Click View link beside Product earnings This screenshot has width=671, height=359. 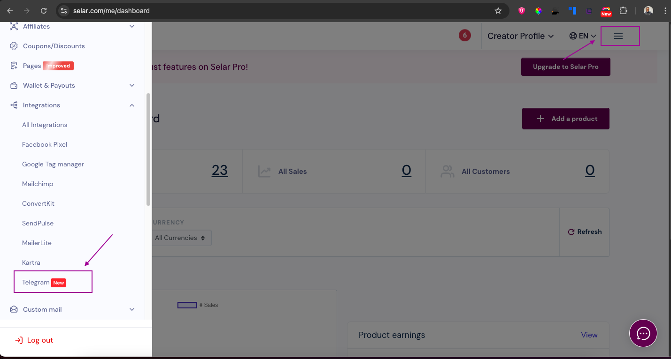(589, 335)
